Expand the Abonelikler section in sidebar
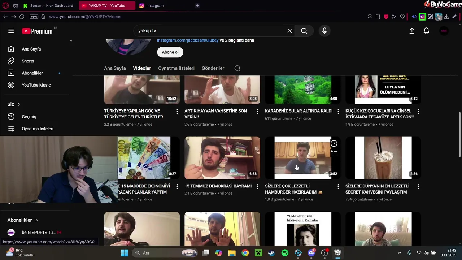462x260 pixels. point(23,220)
